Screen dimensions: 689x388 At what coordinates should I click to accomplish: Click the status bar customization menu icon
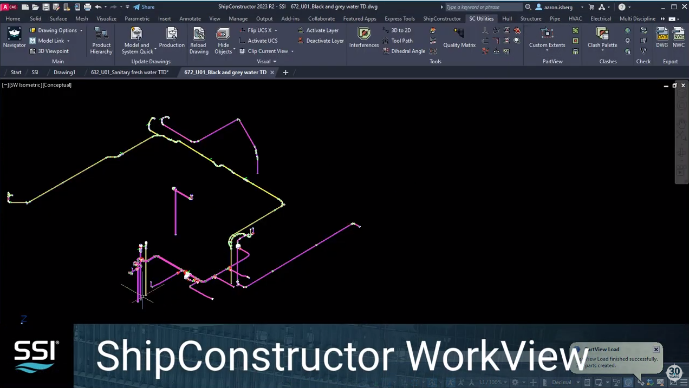pyautogui.click(x=684, y=382)
